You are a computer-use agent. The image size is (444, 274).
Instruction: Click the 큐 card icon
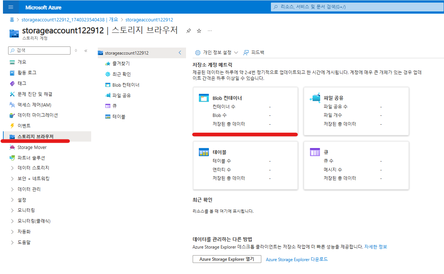pos(315,152)
